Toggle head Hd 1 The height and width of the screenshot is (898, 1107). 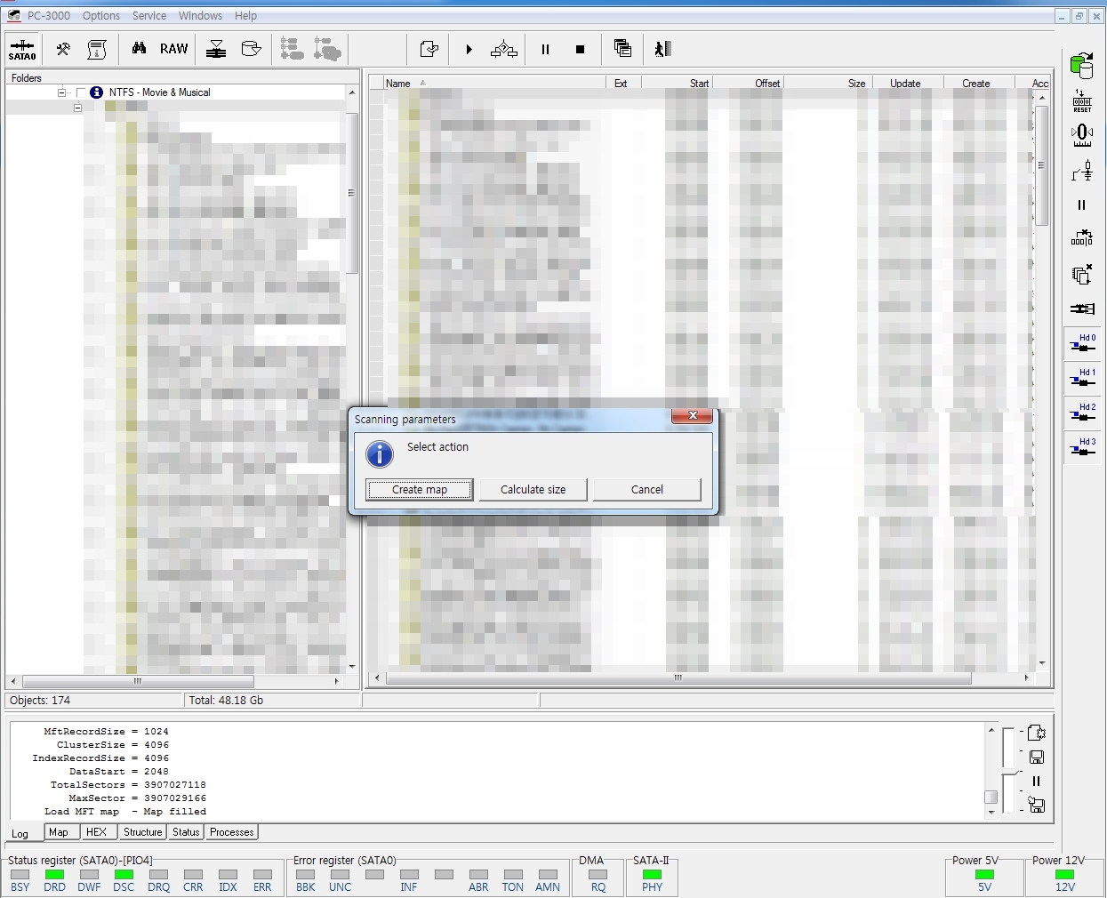1082,378
